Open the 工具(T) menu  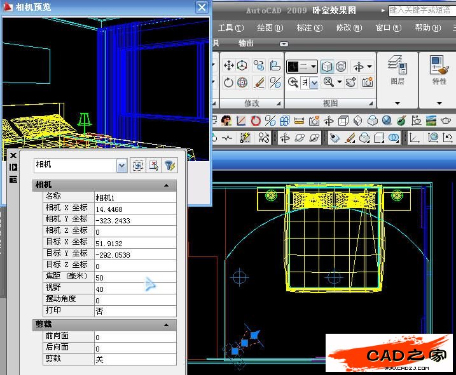[x=230, y=28]
